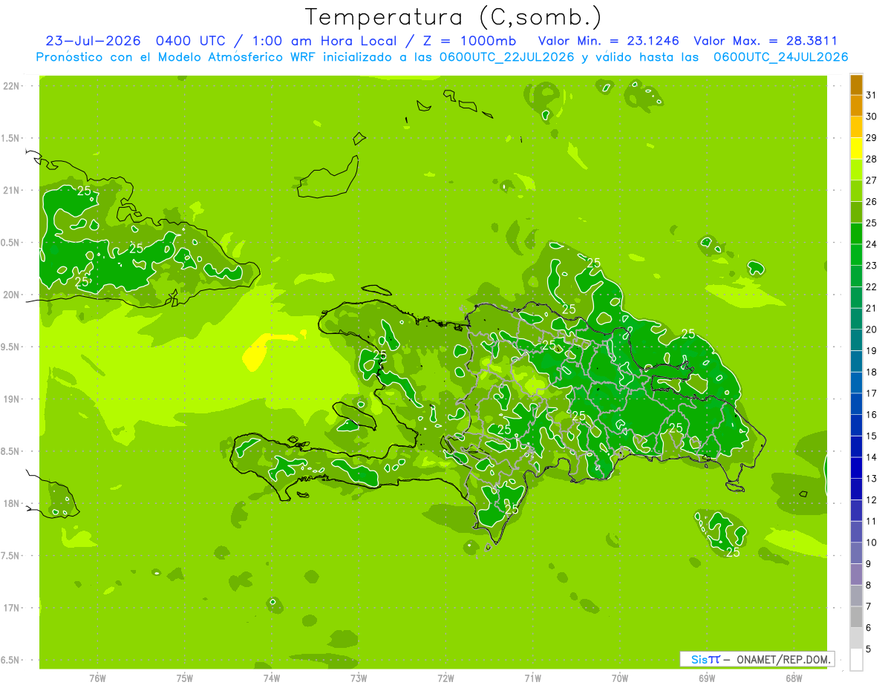Pick the purple legend swatch between 8 and 9
This screenshot has height=688, width=891.
[856, 574]
